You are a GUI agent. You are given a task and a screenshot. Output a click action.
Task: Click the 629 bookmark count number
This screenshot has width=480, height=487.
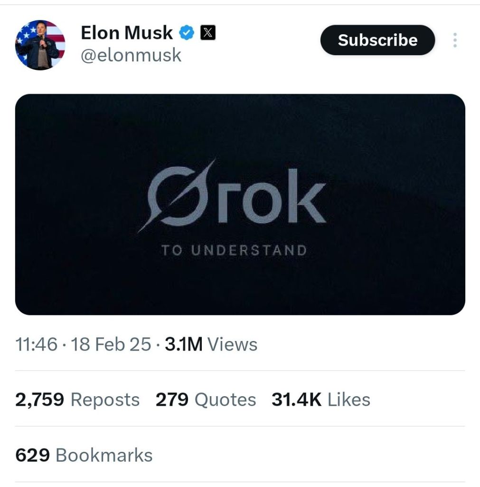click(33, 455)
